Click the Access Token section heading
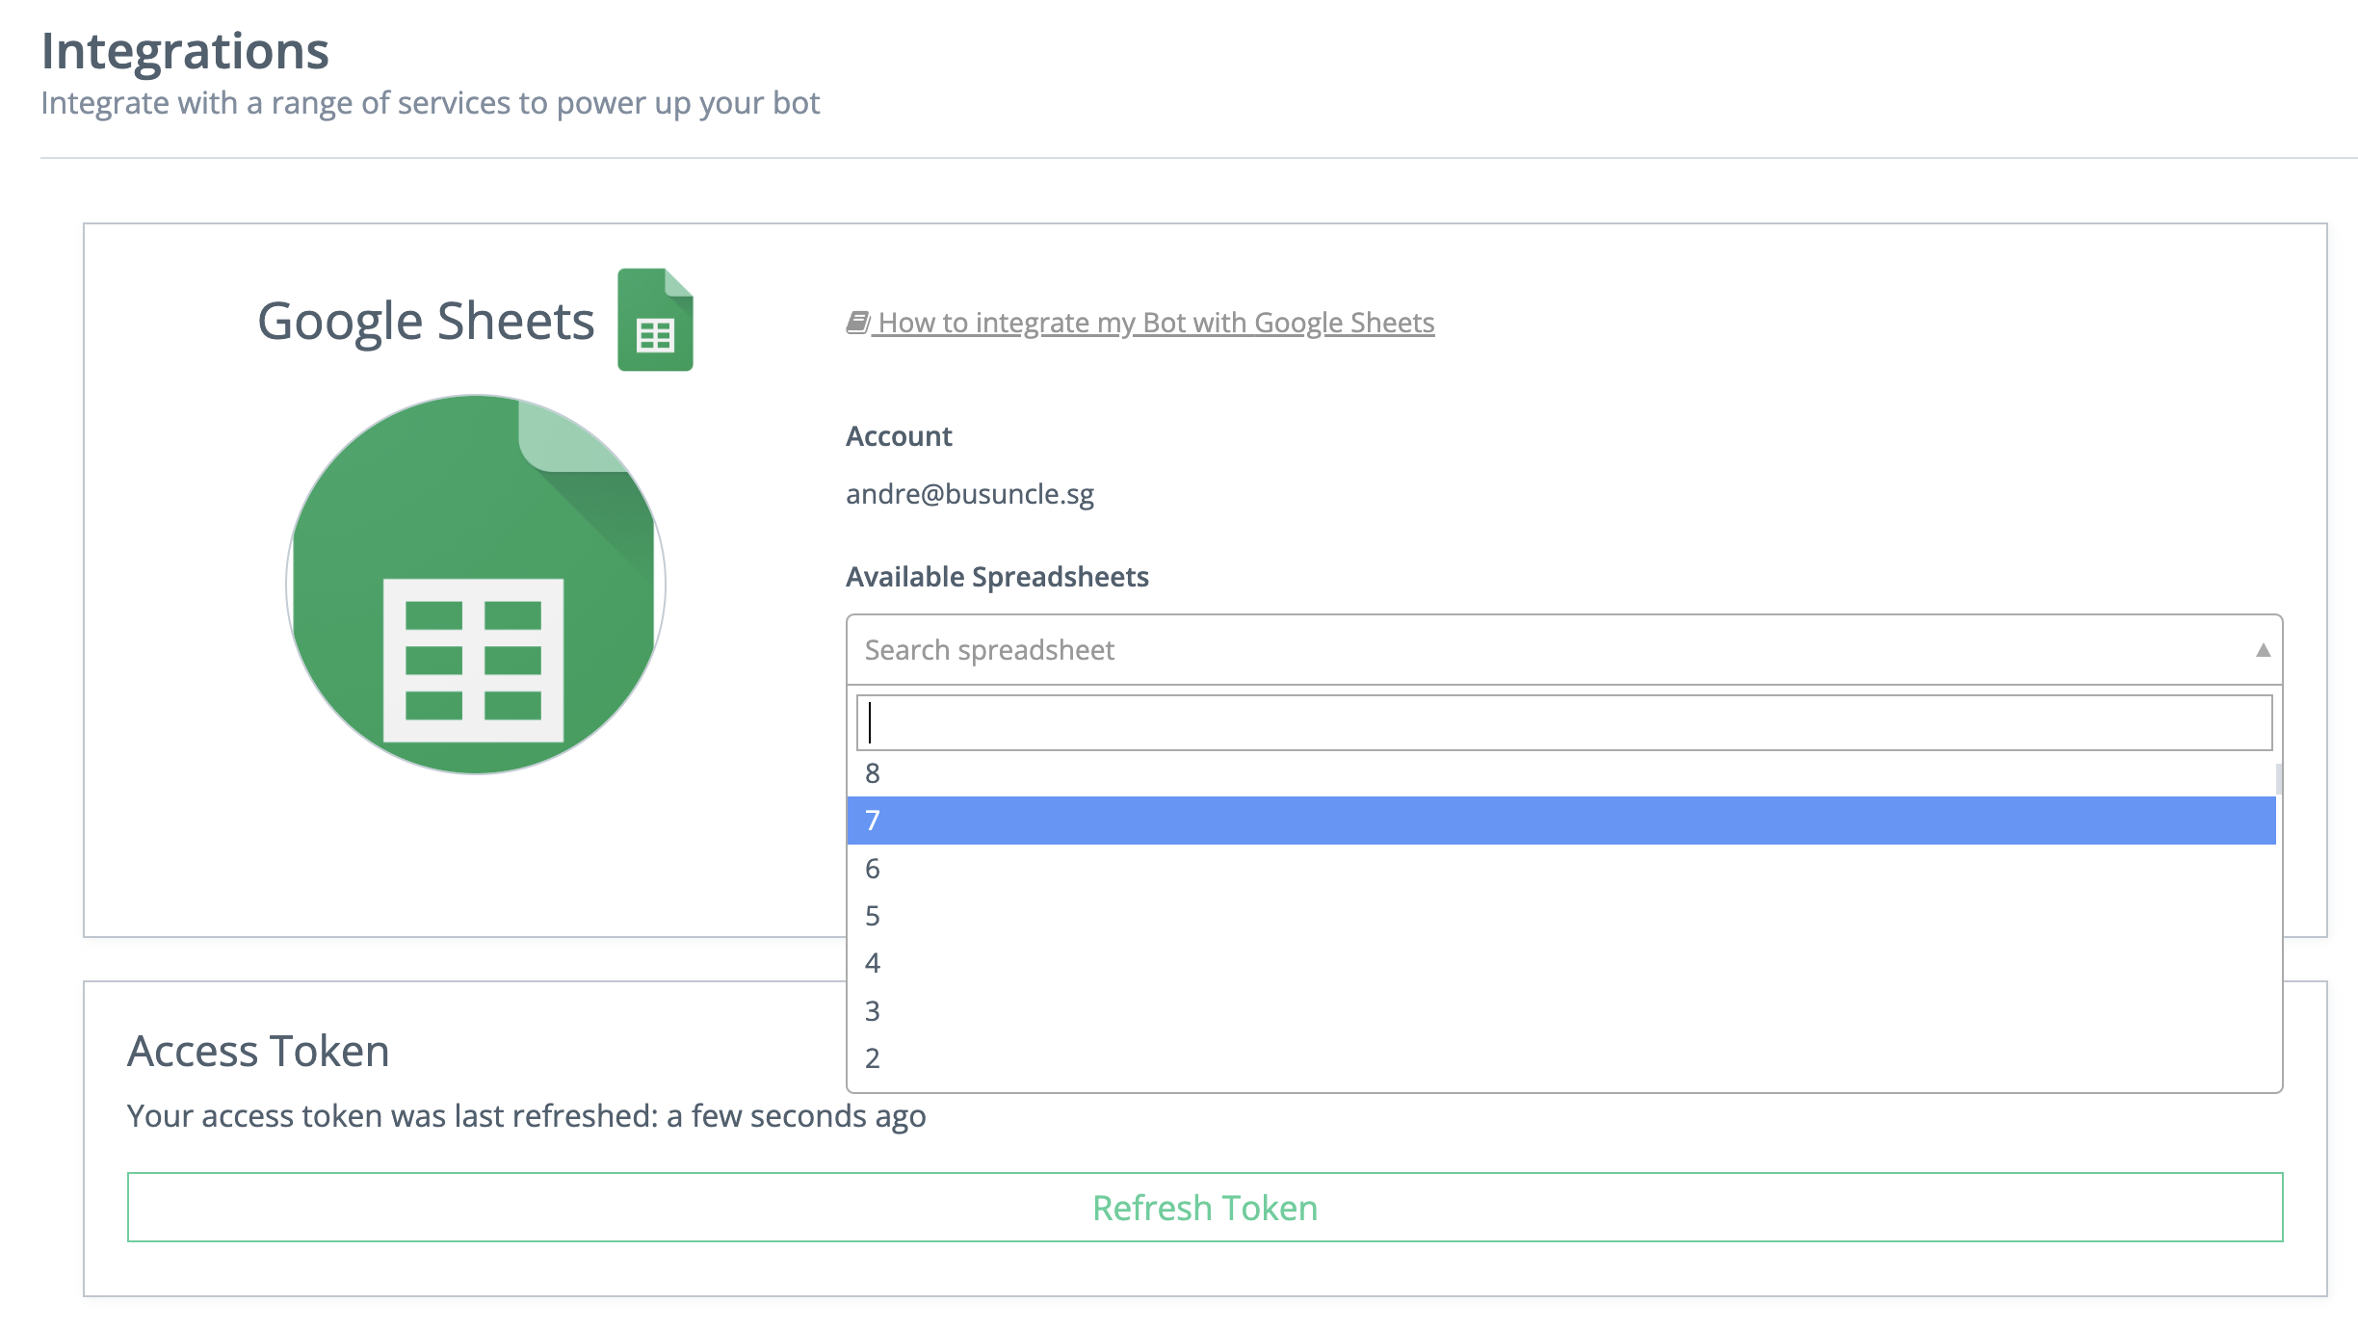 pyautogui.click(x=258, y=1051)
